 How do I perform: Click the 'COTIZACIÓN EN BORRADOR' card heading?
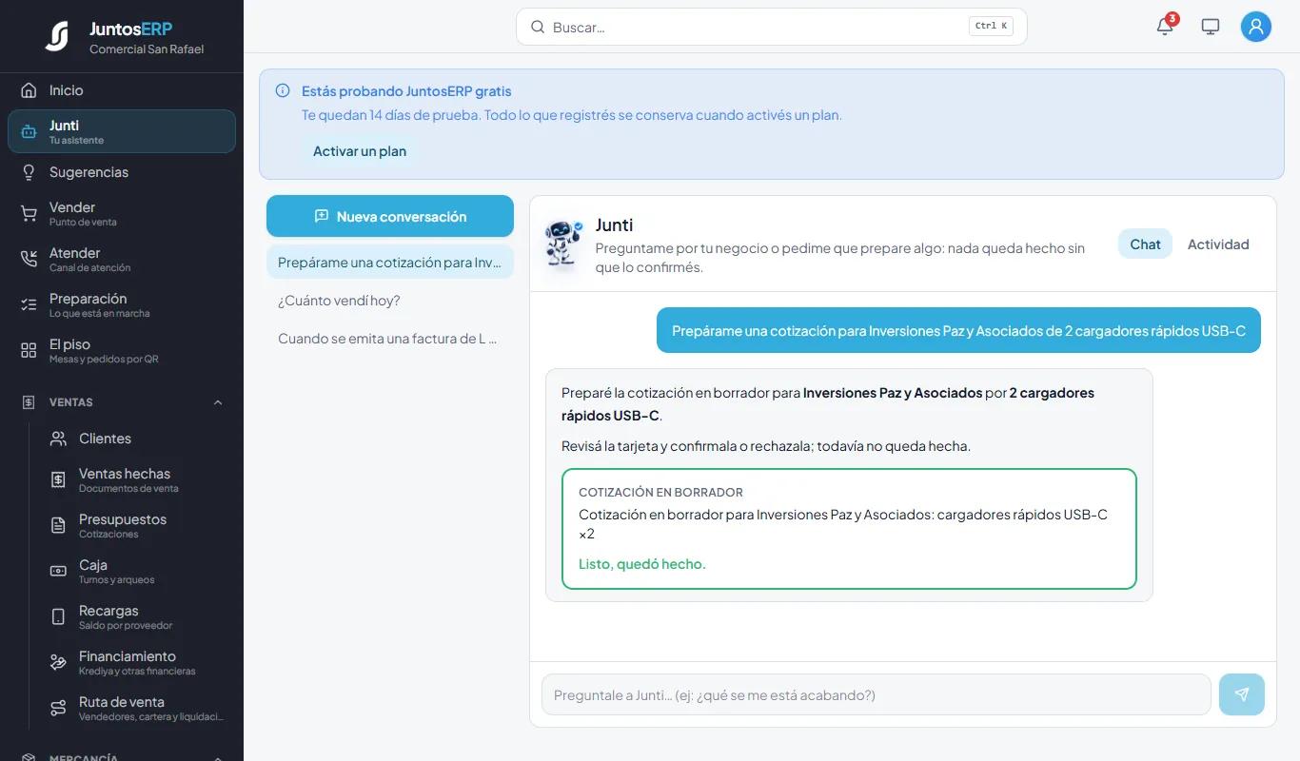[660, 493]
